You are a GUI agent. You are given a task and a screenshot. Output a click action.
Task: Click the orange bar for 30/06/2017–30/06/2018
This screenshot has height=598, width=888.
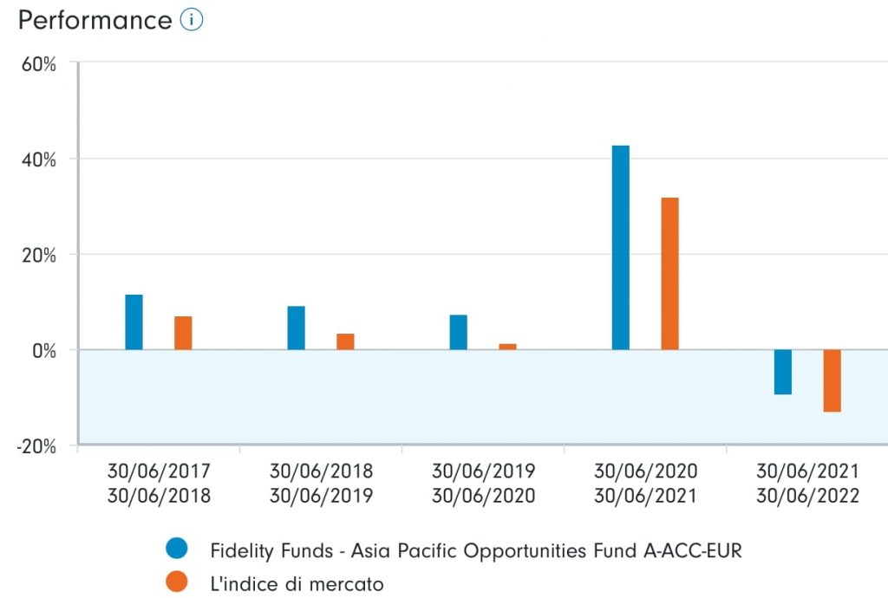tap(183, 333)
